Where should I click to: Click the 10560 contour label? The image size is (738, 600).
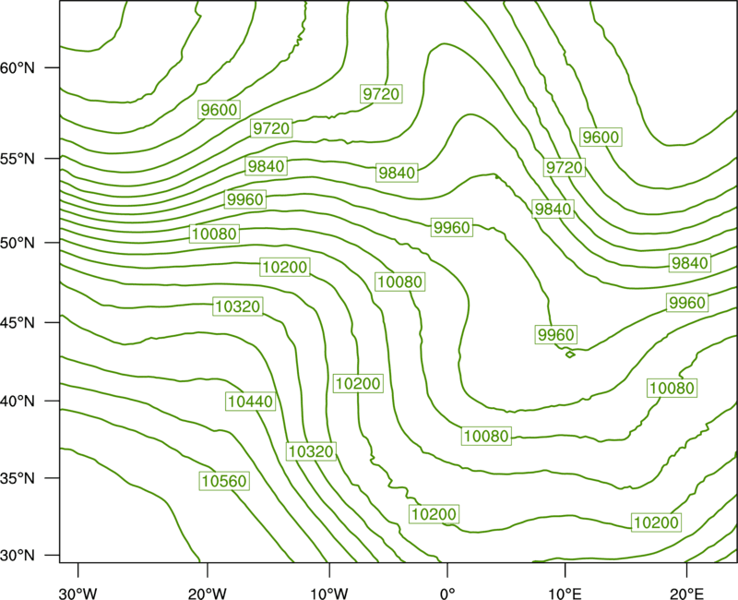pos(224,481)
